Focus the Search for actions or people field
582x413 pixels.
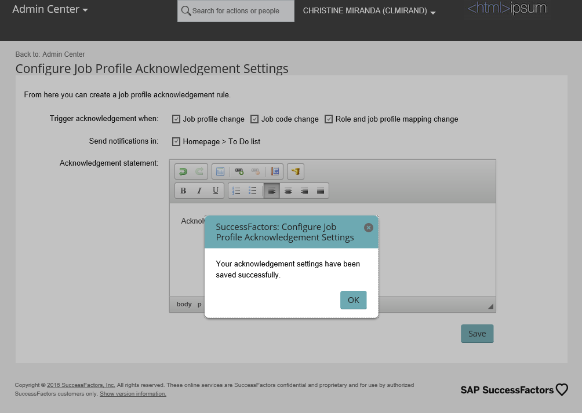coord(236,11)
